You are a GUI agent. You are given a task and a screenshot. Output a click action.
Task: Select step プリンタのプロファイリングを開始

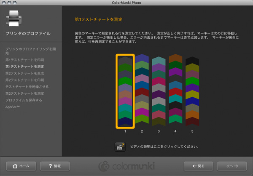click(30, 51)
